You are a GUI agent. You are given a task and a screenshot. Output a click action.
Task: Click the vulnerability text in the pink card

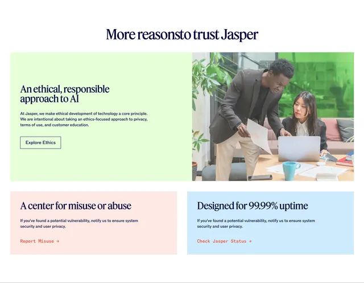pos(79,223)
